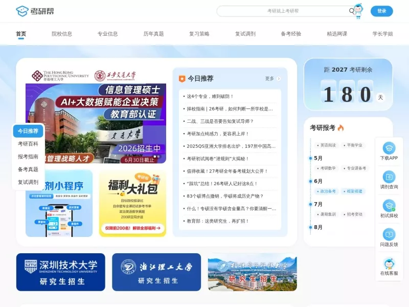This screenshot has width=409, height=307.
Task: Select the 首页 tab
Action: [x=21, y=34]
